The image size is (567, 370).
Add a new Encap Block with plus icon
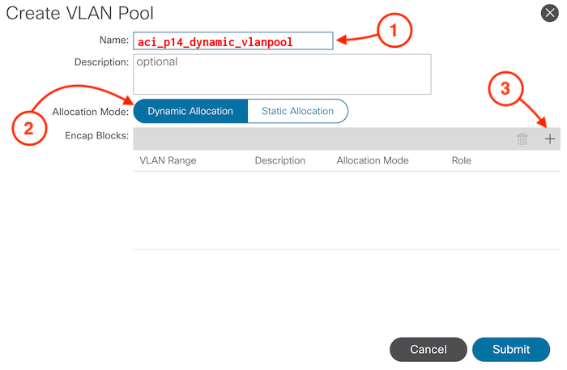coord(550,139)
